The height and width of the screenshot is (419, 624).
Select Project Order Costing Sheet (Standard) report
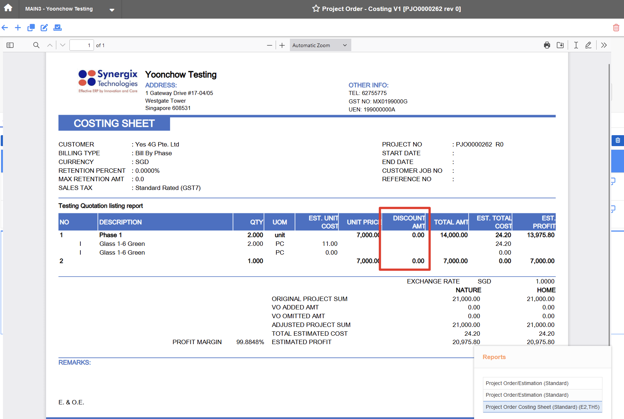pyautogui.click(x=542, y=407)
